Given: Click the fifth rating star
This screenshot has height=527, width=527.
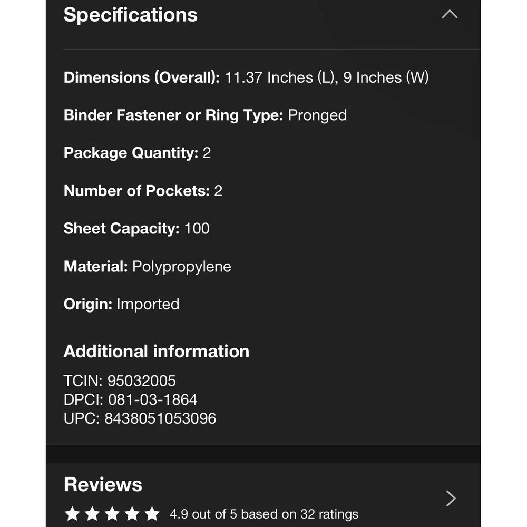Looking at the screenshot, I should (x=152, y=513).
